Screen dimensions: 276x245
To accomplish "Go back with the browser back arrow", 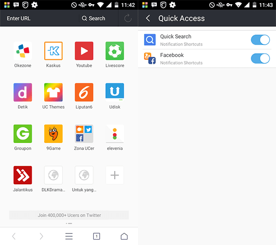I will tap(14, 236).
